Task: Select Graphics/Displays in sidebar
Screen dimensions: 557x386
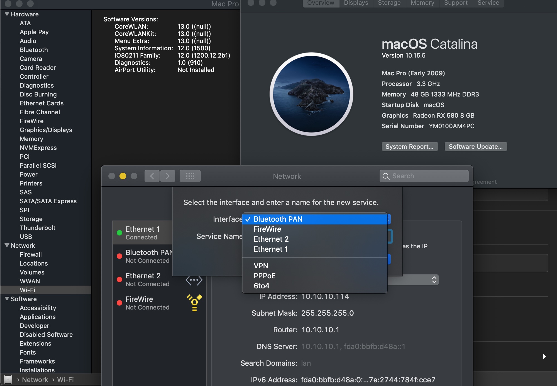Action: point(46,130)
